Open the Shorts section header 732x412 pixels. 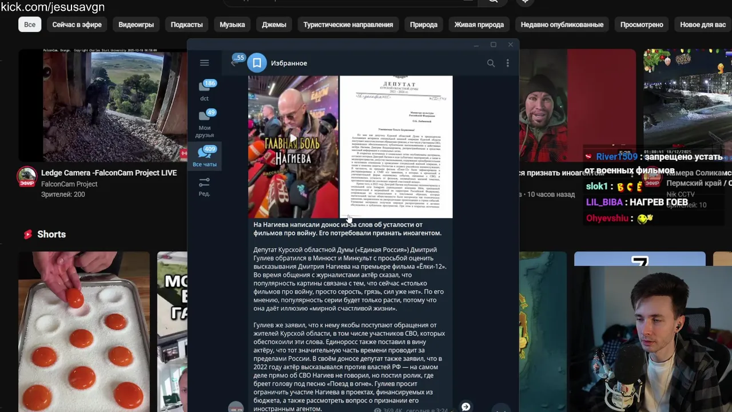coord(45,234)
